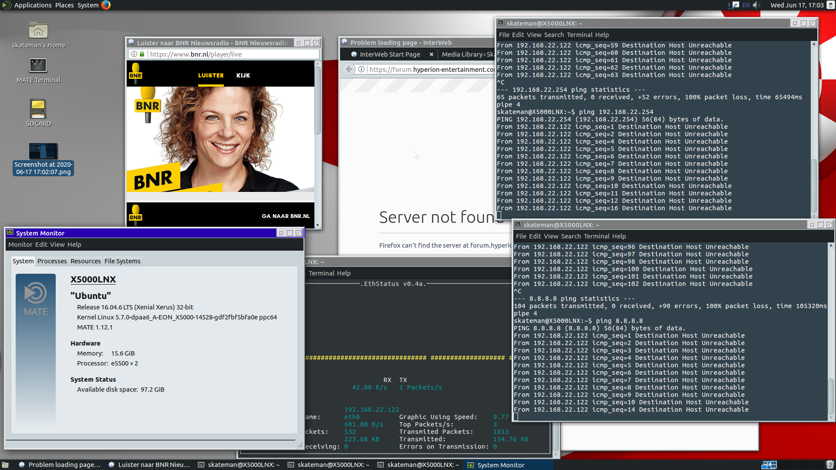
Task: Click the scroll-down arrow in BNR window
Action: [x=317, y=225]
